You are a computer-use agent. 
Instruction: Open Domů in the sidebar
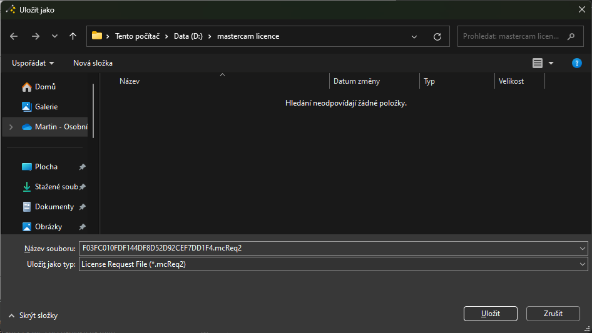(45, 87)
